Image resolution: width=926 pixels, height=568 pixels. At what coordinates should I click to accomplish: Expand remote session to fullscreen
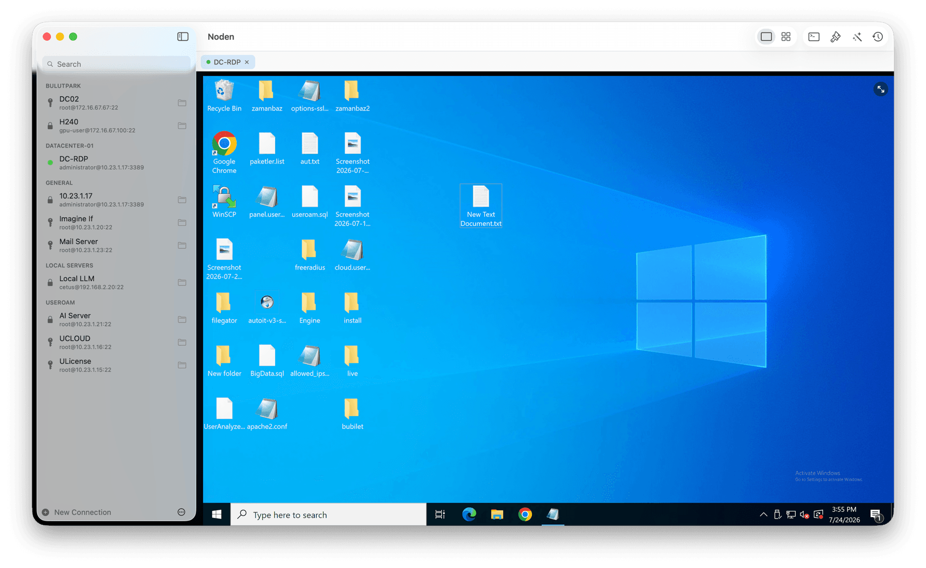(x=881, y=90)
